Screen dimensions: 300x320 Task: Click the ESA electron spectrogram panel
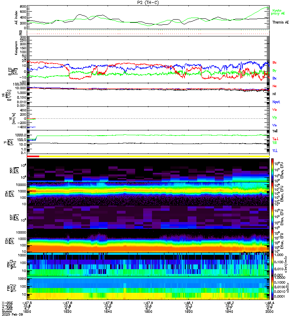point(148,241)
